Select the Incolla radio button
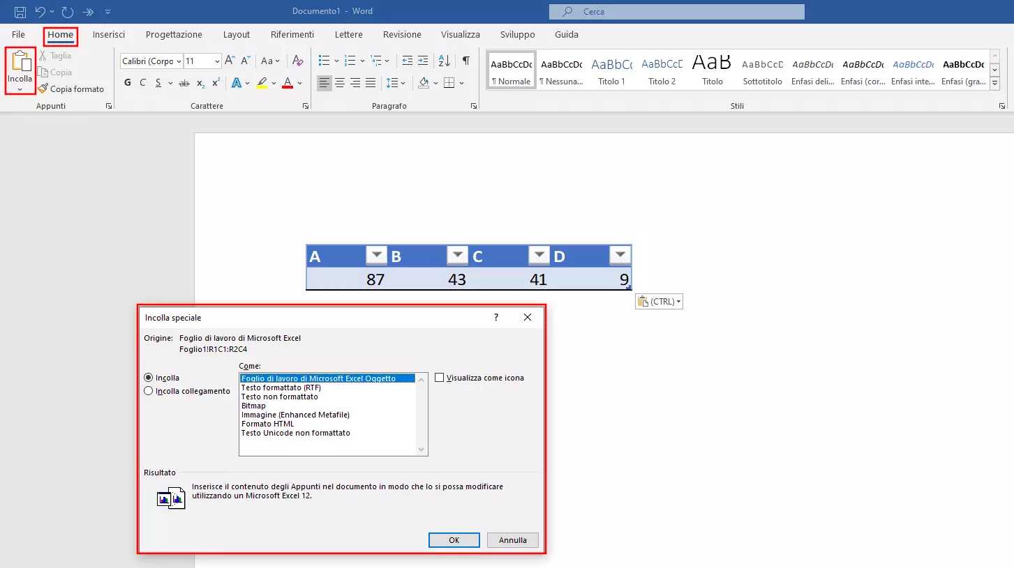 point(148,378)
